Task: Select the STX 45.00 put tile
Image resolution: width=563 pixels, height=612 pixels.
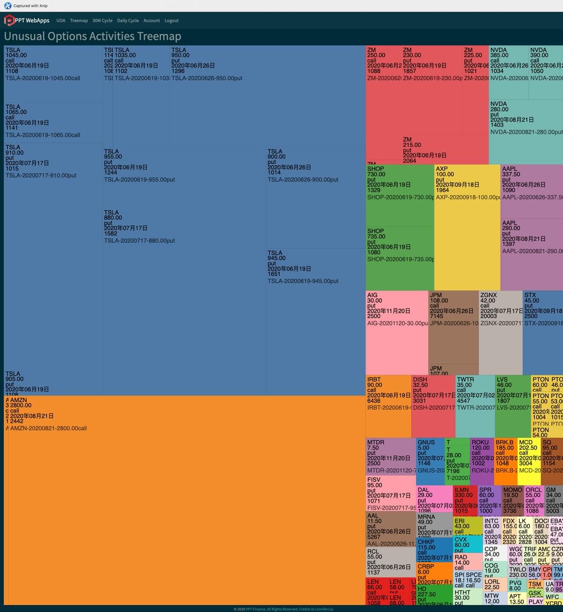Action: [x=543, y=333]
